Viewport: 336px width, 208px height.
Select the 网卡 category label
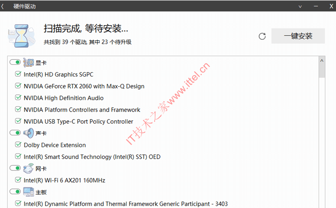click(x=41, y=169)
